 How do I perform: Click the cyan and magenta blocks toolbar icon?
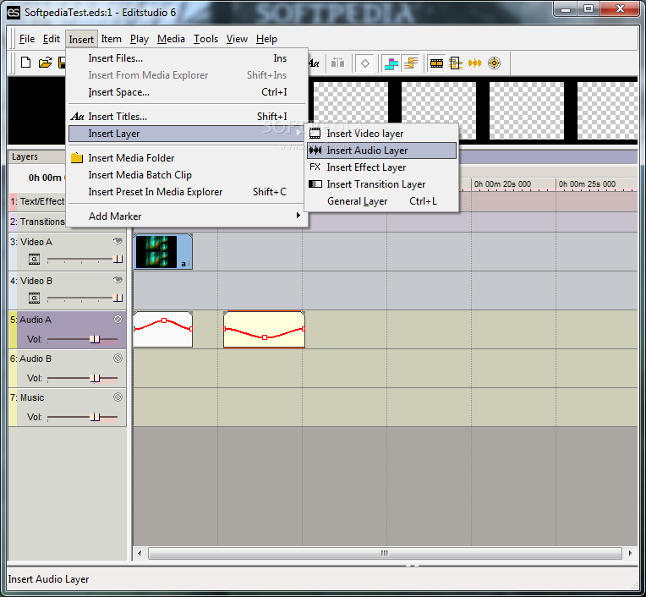point(391,63)
